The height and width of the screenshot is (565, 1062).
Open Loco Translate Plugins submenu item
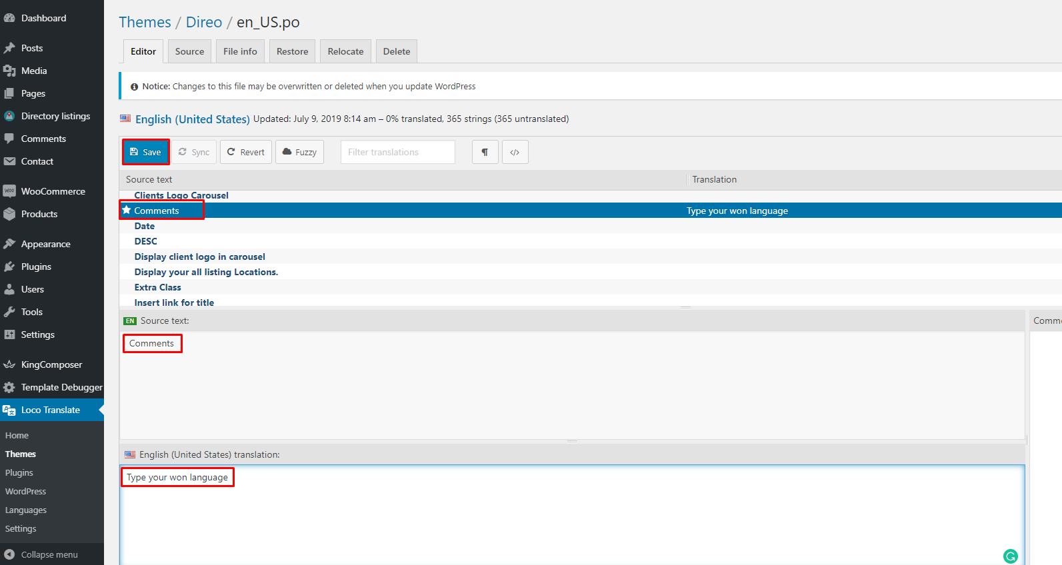click(19, 472)
